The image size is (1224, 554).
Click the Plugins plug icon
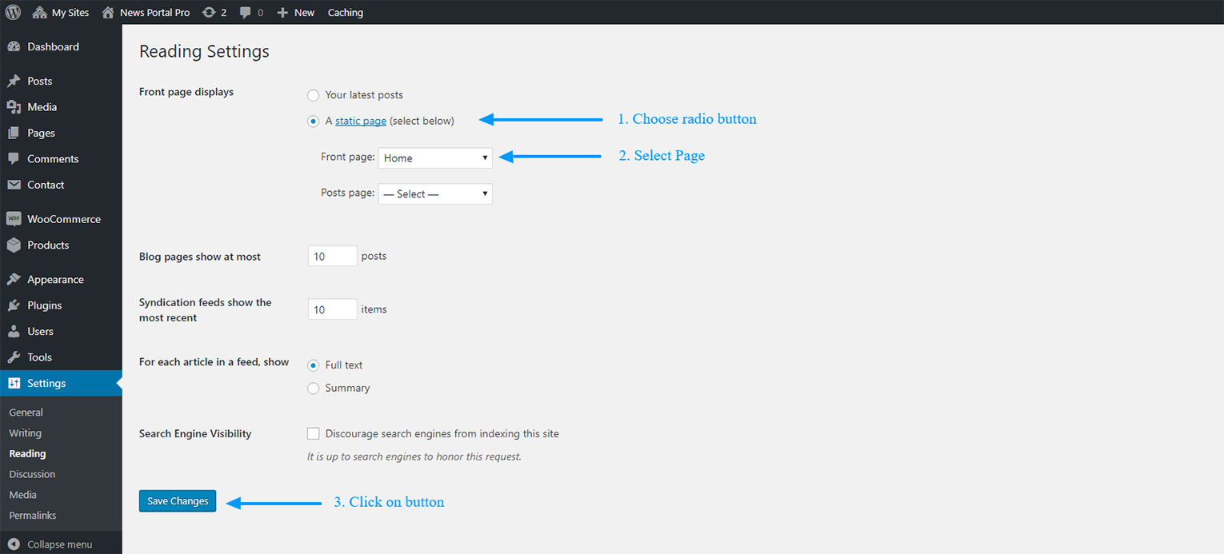pyautogui.click(x=14, y=305)
